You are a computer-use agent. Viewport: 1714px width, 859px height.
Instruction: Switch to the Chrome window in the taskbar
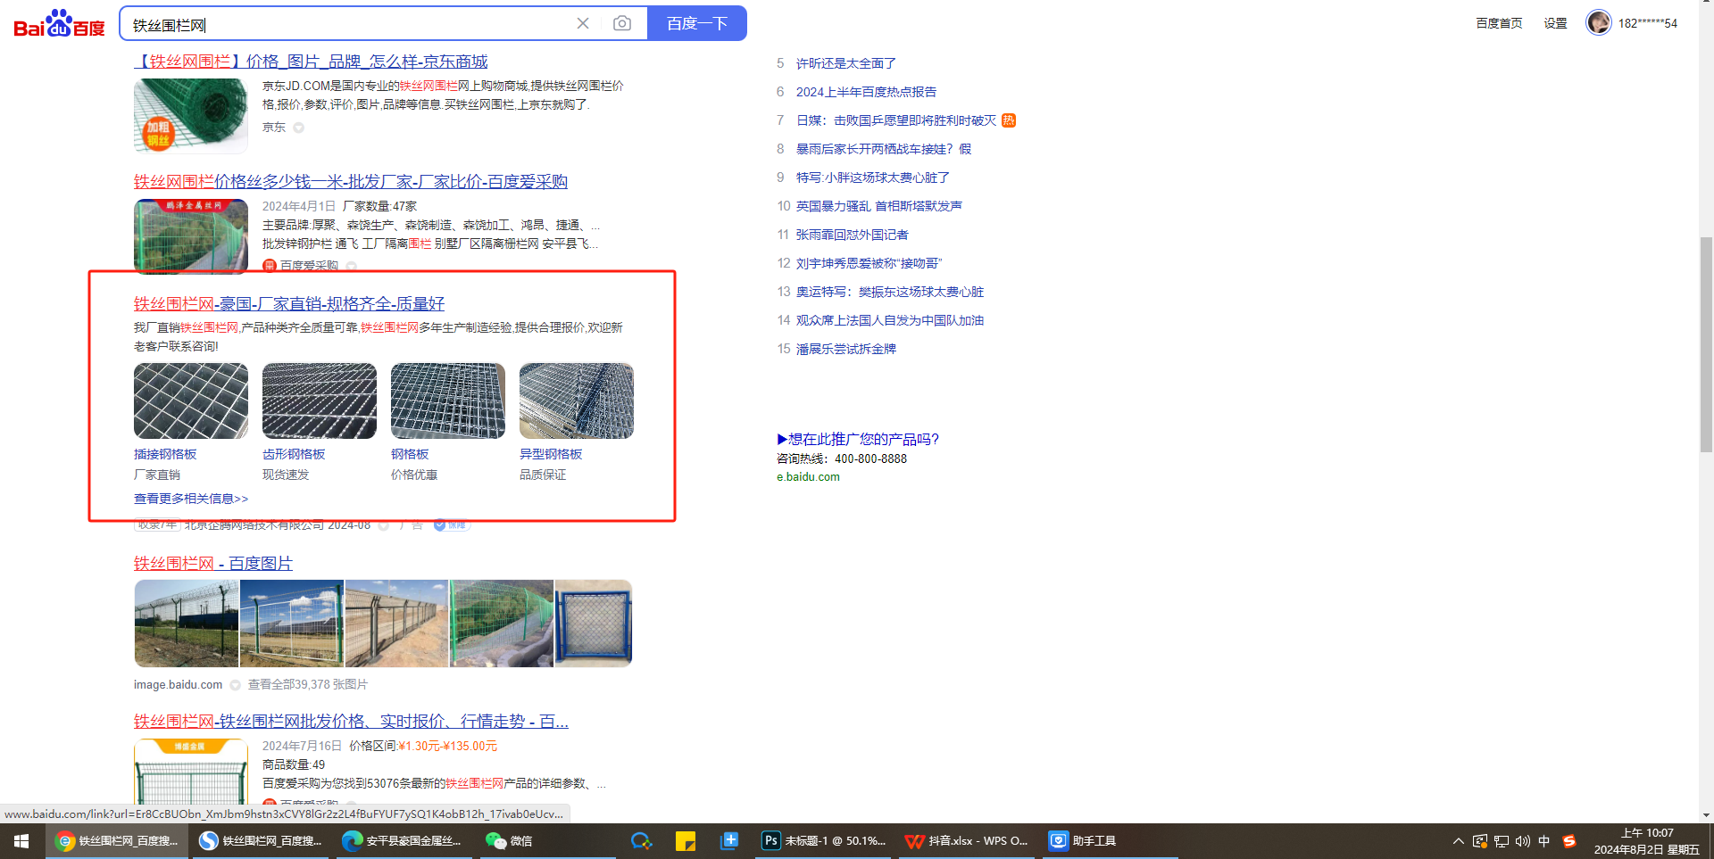click(x=116, y=841)
